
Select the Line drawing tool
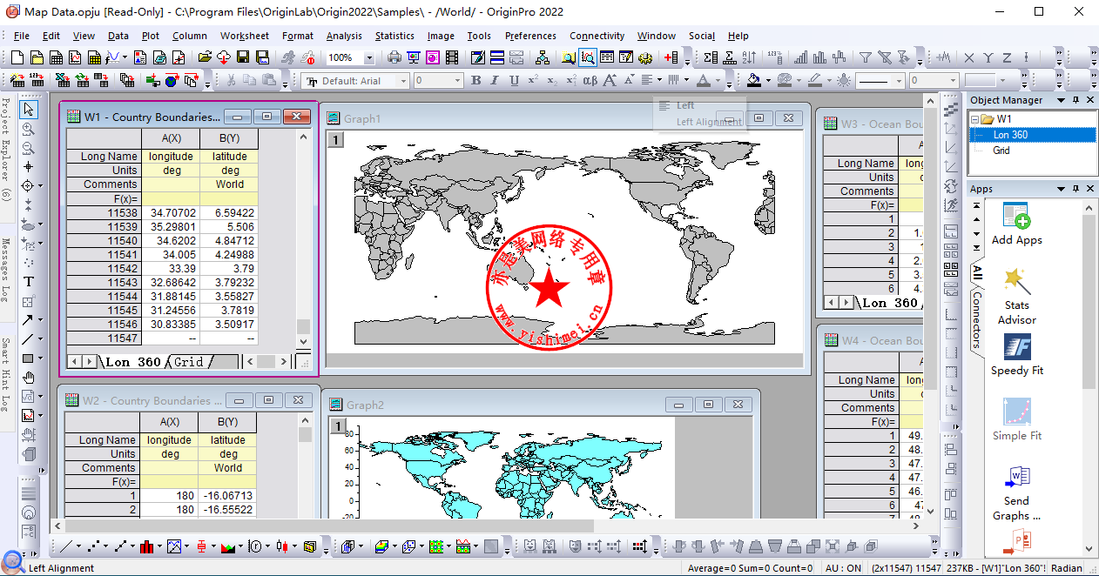tap(29, 338)
